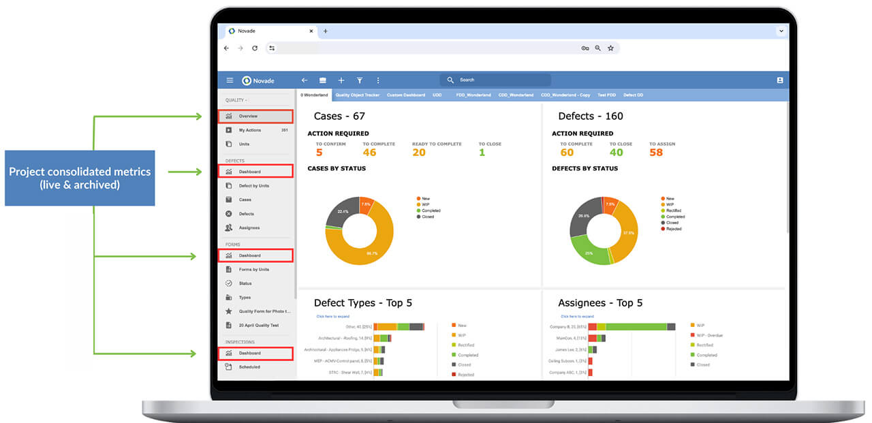
Task: Bookmark page with the star icon
Action: (610, 48)
